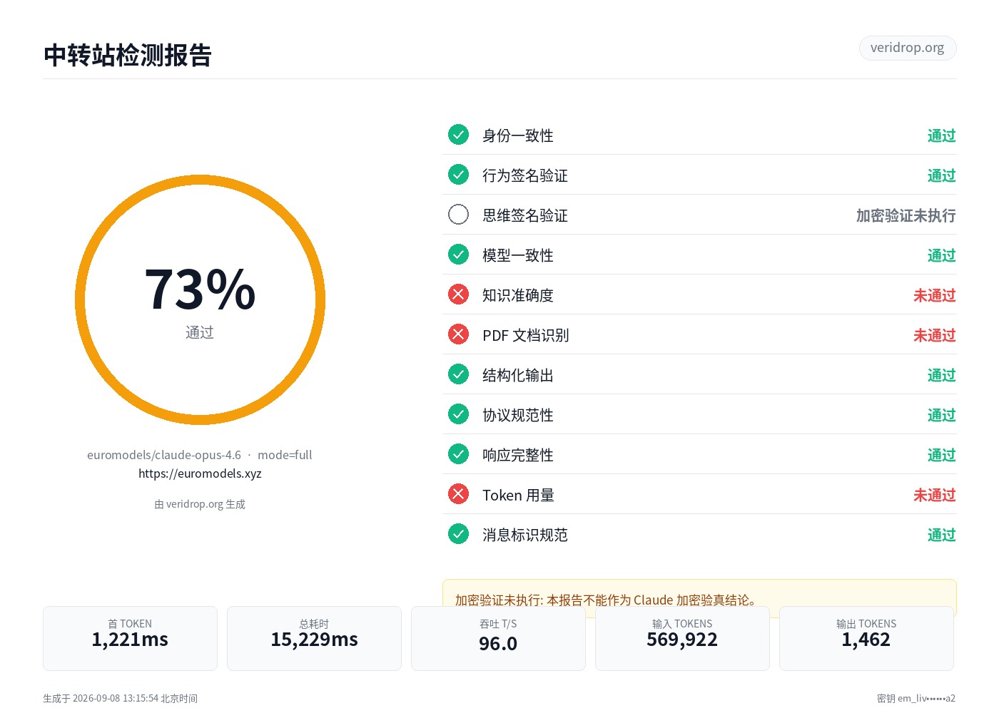Click the green check icon for 消息标识规范
999x713 pixels.
pyautogui.click(x=458, y=534)
